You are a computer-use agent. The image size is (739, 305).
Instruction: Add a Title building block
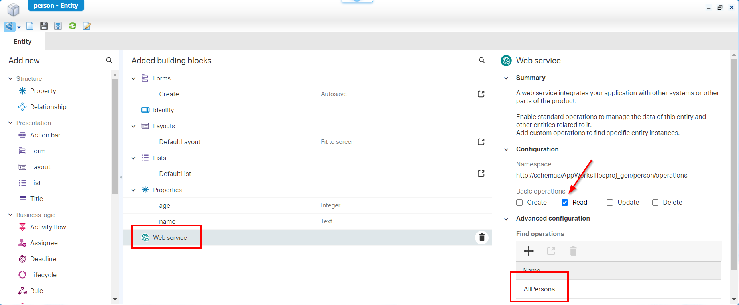pyautogui.click(x=36, y=199)
